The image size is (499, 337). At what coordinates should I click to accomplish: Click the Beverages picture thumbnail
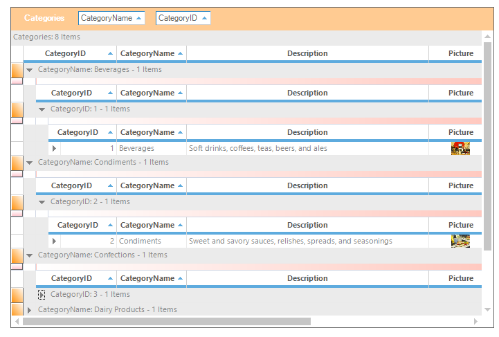click(460, 148)
